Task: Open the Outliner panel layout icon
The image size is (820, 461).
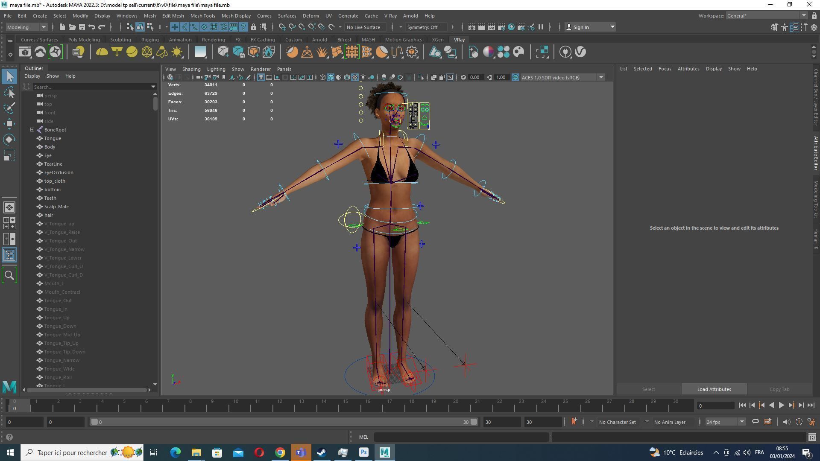Action: 9,255
